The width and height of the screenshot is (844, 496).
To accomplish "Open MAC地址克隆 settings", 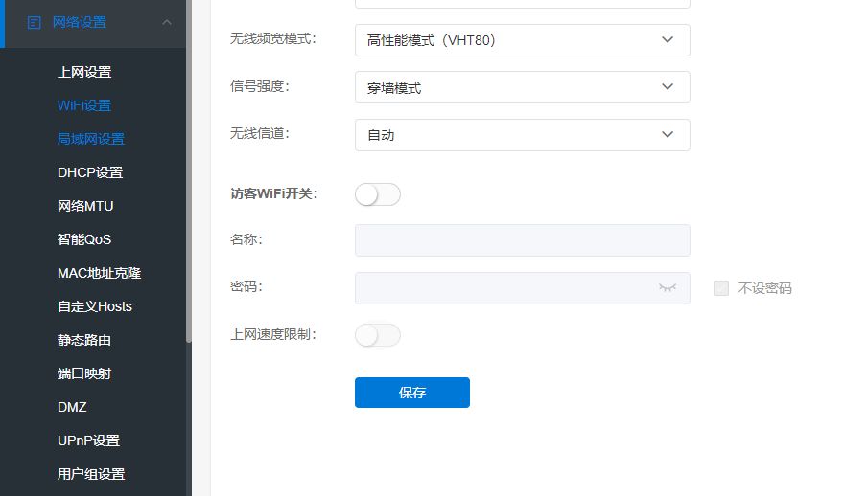I will [x=99, y=273].
